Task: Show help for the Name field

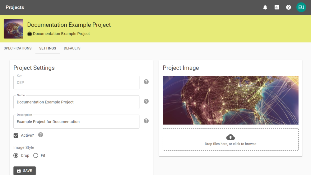Action: [146, 101]
